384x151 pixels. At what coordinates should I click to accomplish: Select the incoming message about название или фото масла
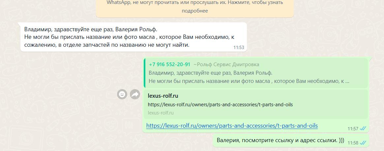click(x=133, y=37)
